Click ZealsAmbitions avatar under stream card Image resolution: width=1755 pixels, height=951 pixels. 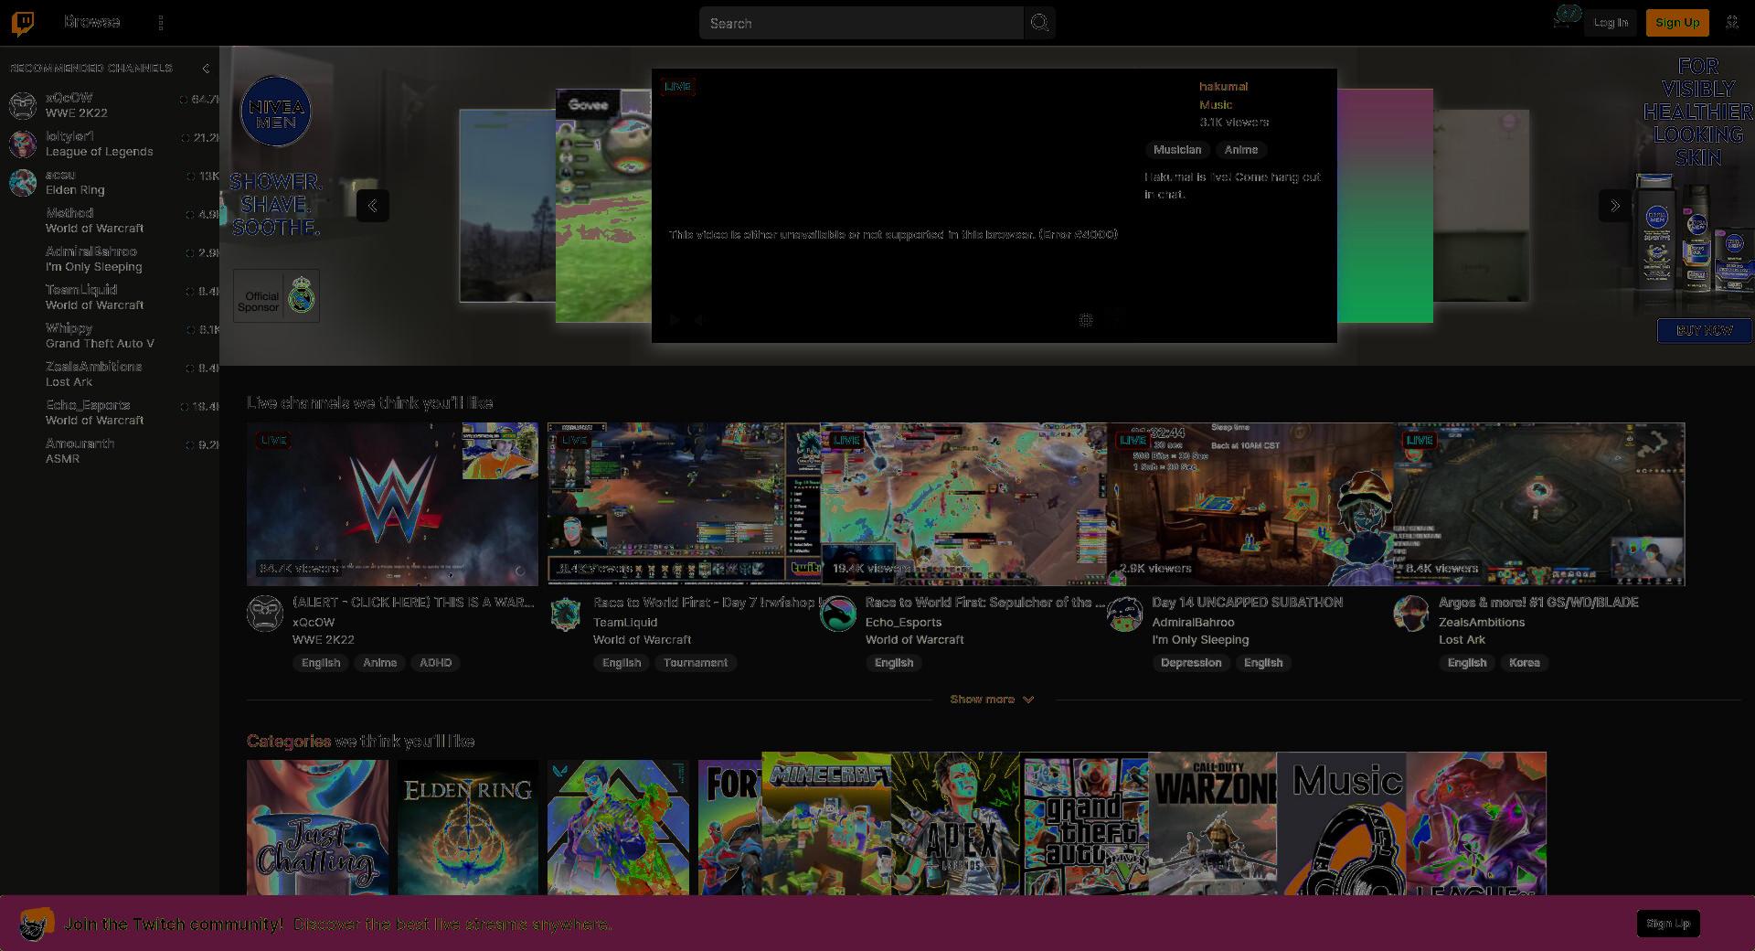pyautogui.click(x=1411, y=614)
